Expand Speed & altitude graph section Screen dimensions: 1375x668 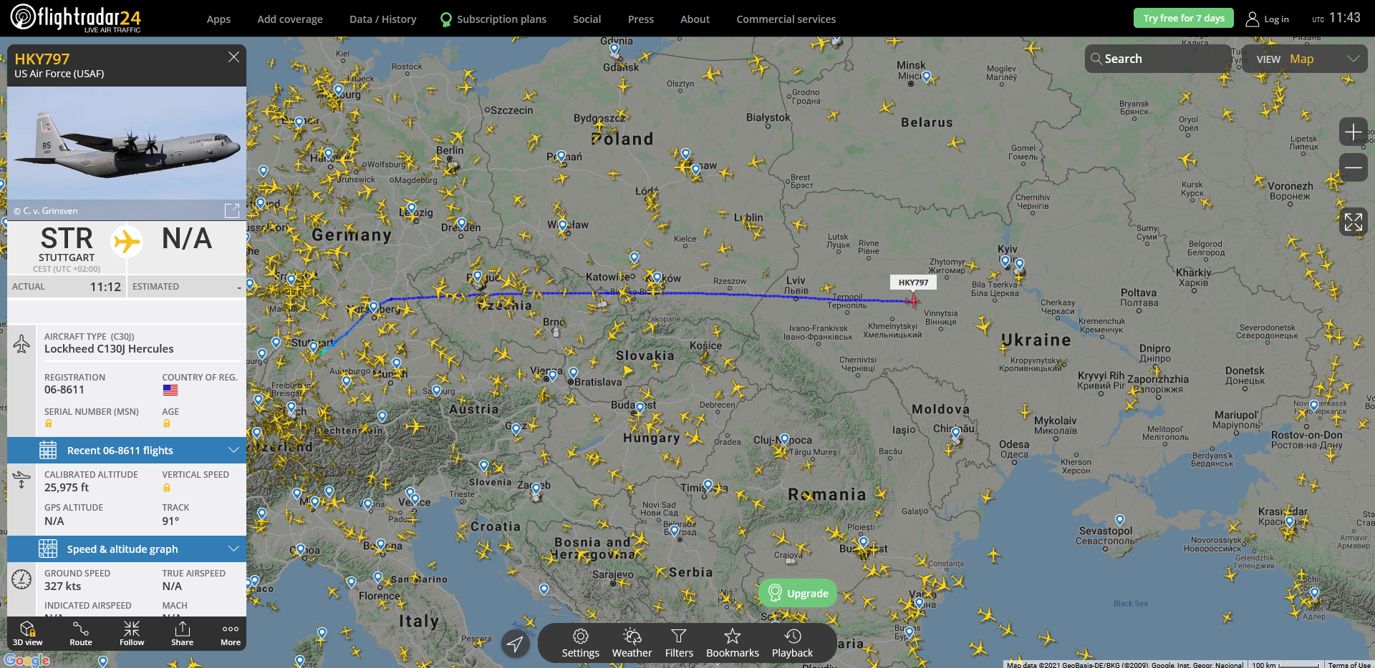(127, 549)
